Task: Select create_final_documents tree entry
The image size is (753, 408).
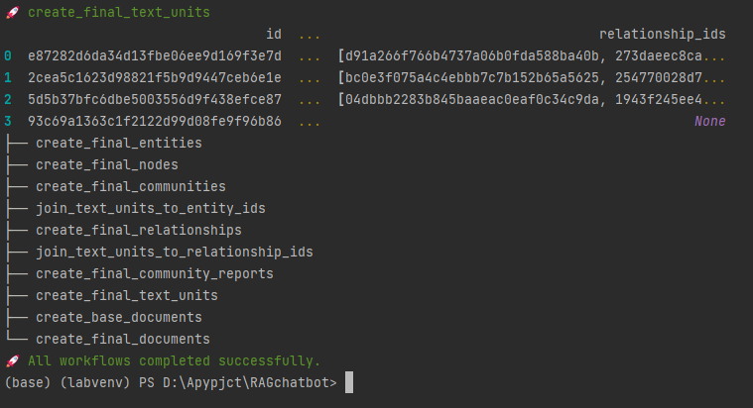Action: pos(122,339)
